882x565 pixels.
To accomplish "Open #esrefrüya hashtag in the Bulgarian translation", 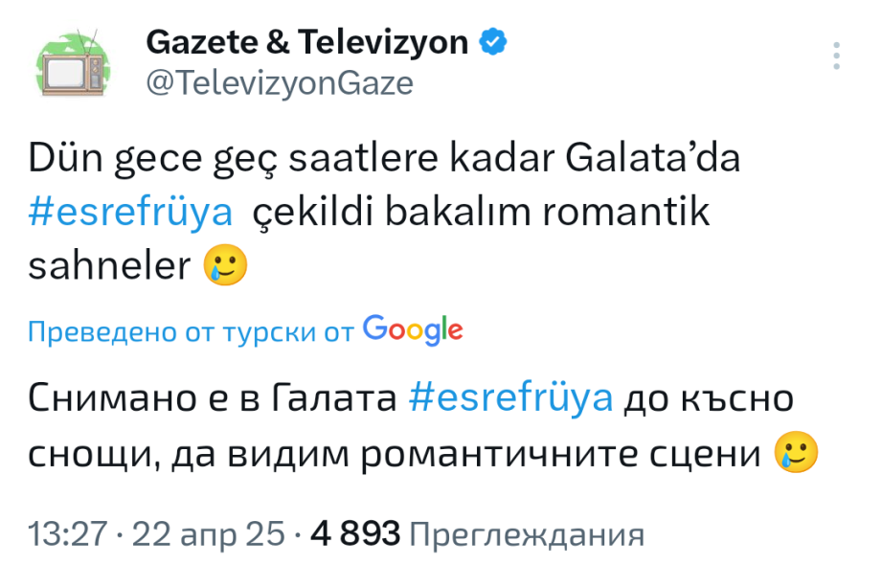I will coord(510,398).
